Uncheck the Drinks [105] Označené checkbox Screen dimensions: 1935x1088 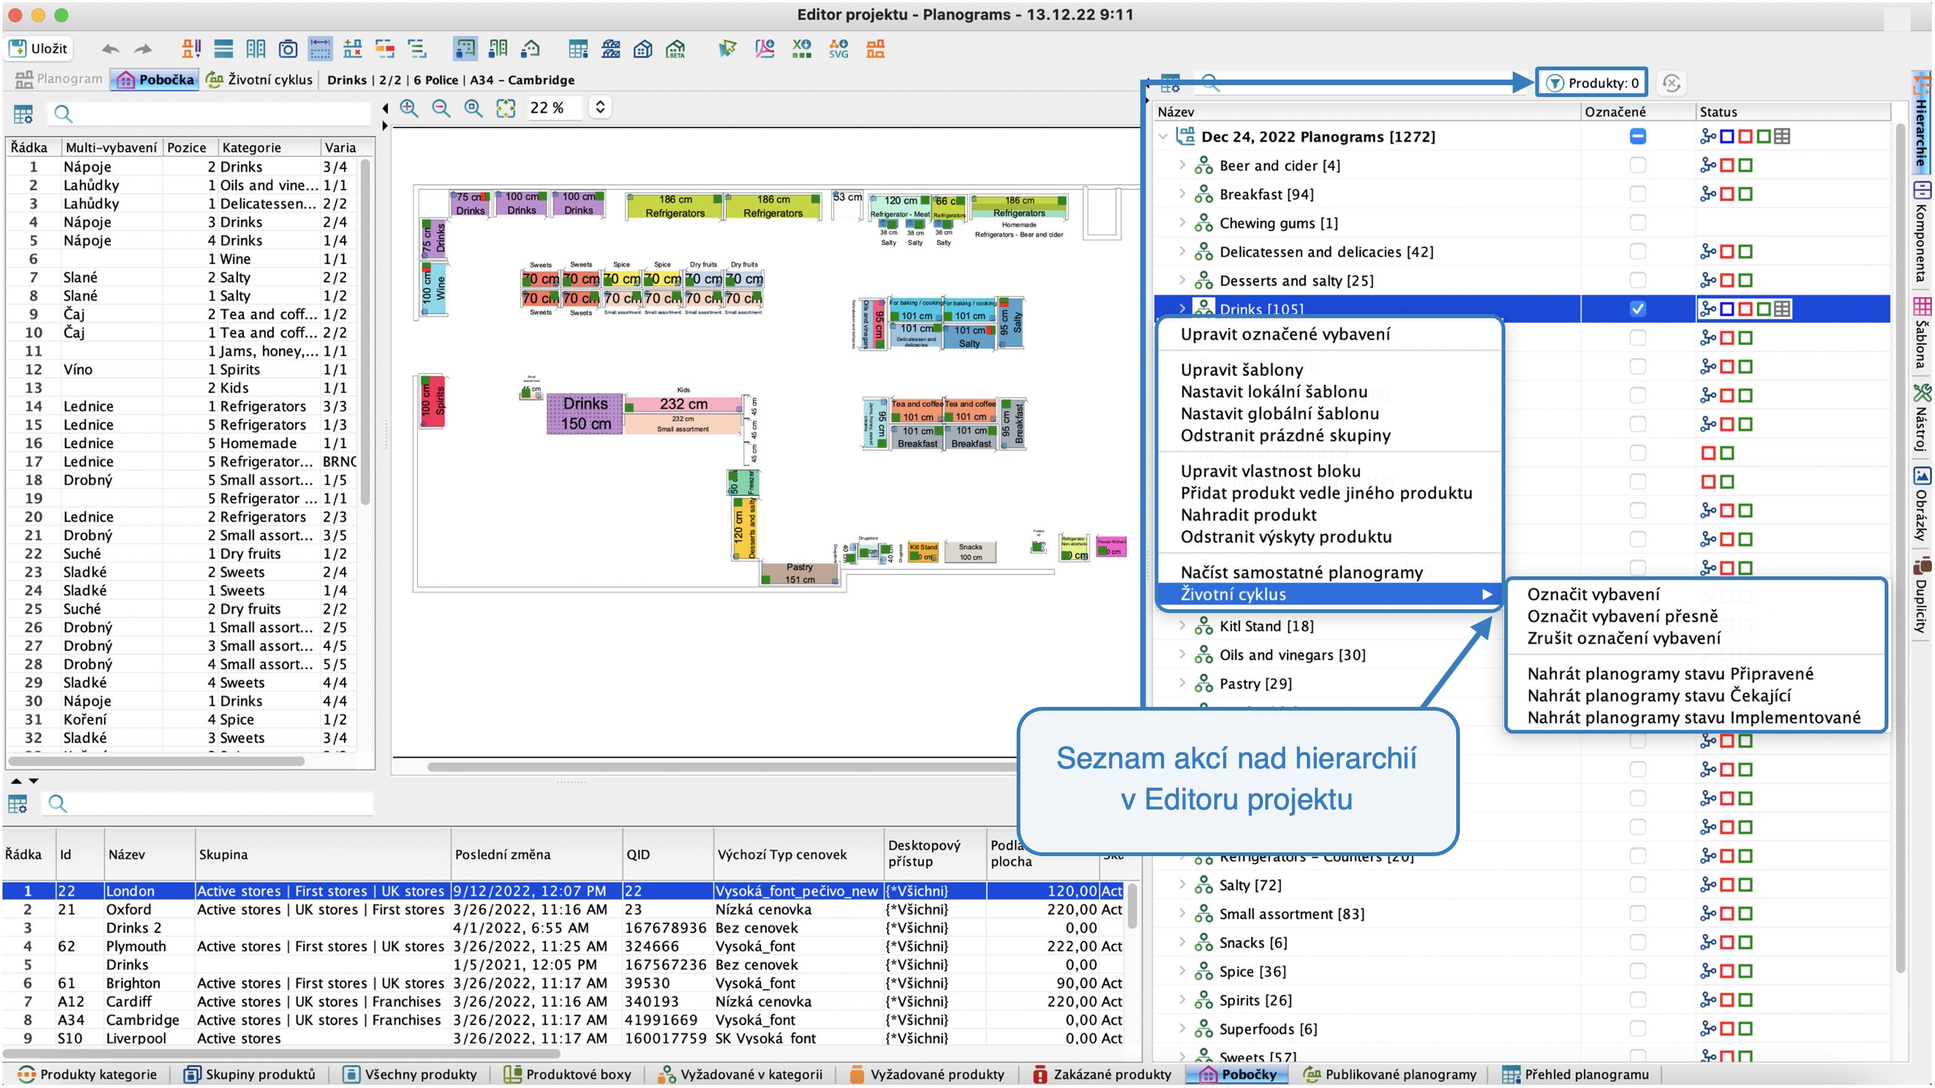point(1638,308)
